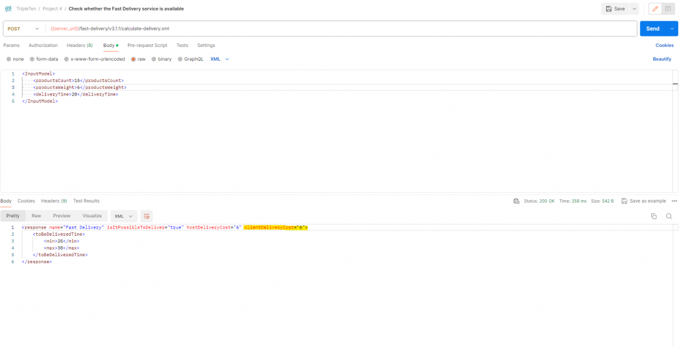
Task: Open the POST method dropdown
Action: (24, 28)
